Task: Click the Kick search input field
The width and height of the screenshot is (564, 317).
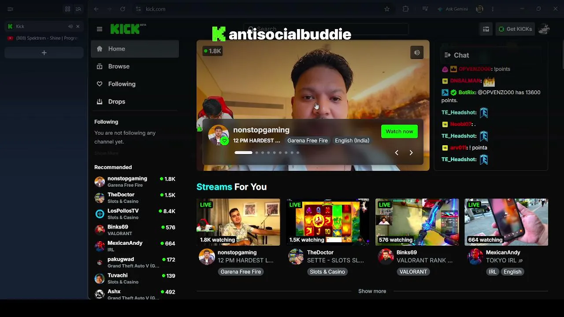Action: point(326,29)
